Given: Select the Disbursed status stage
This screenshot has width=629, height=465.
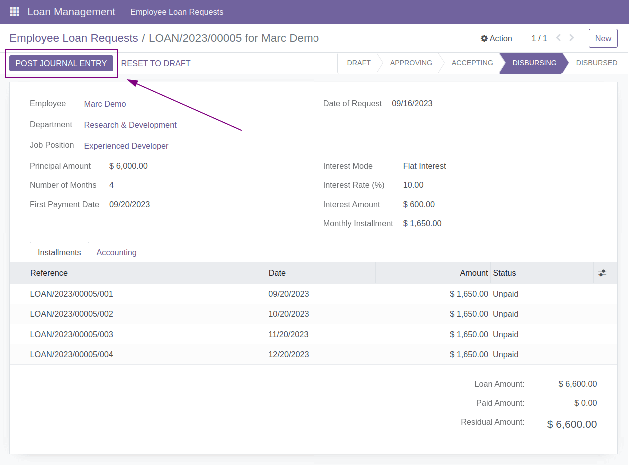Looking at the screenshot, I should (596, 63).
